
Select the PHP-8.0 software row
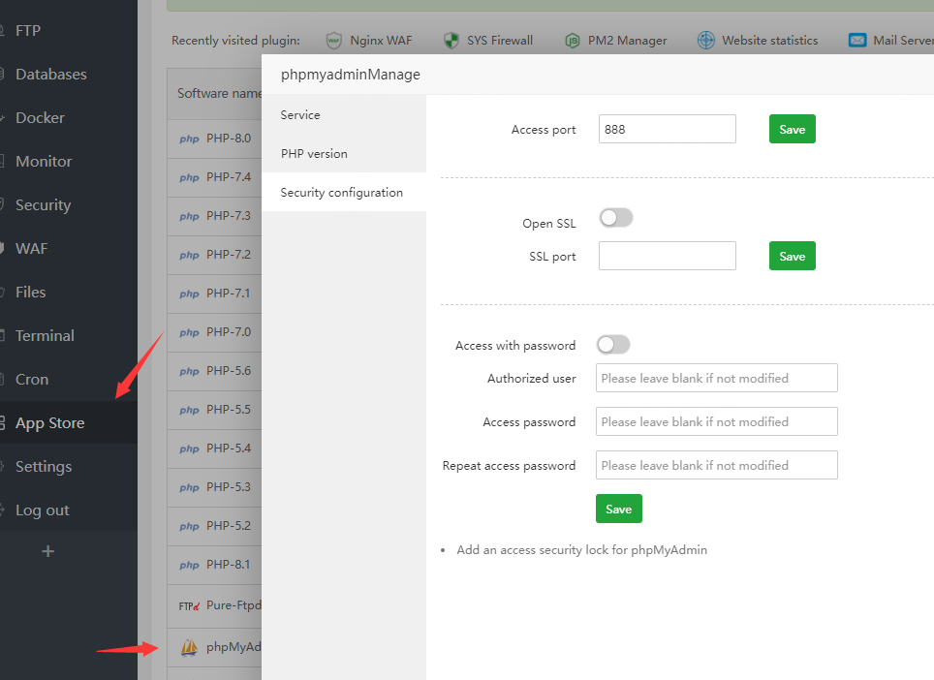[x=214, y=139]
